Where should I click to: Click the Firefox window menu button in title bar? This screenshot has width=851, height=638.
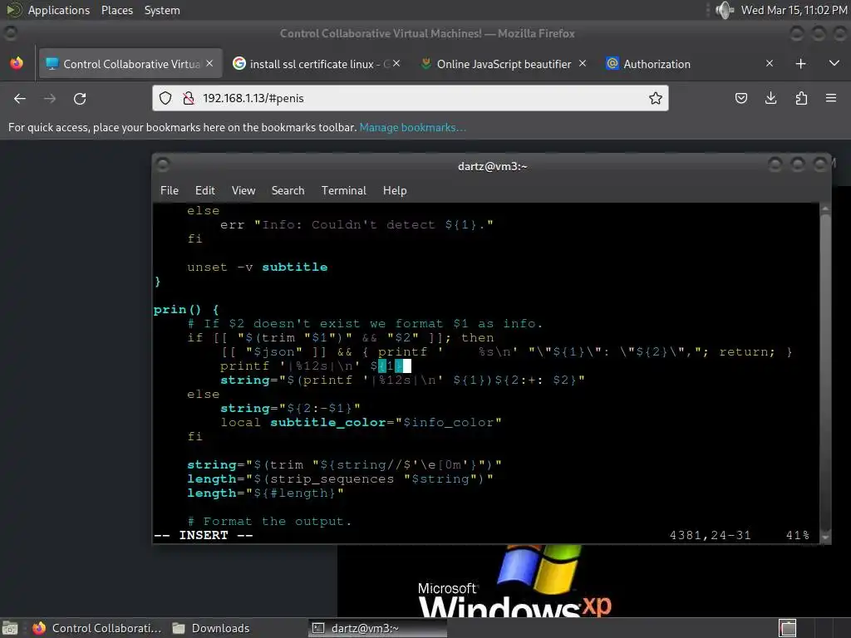pos(10,33)
